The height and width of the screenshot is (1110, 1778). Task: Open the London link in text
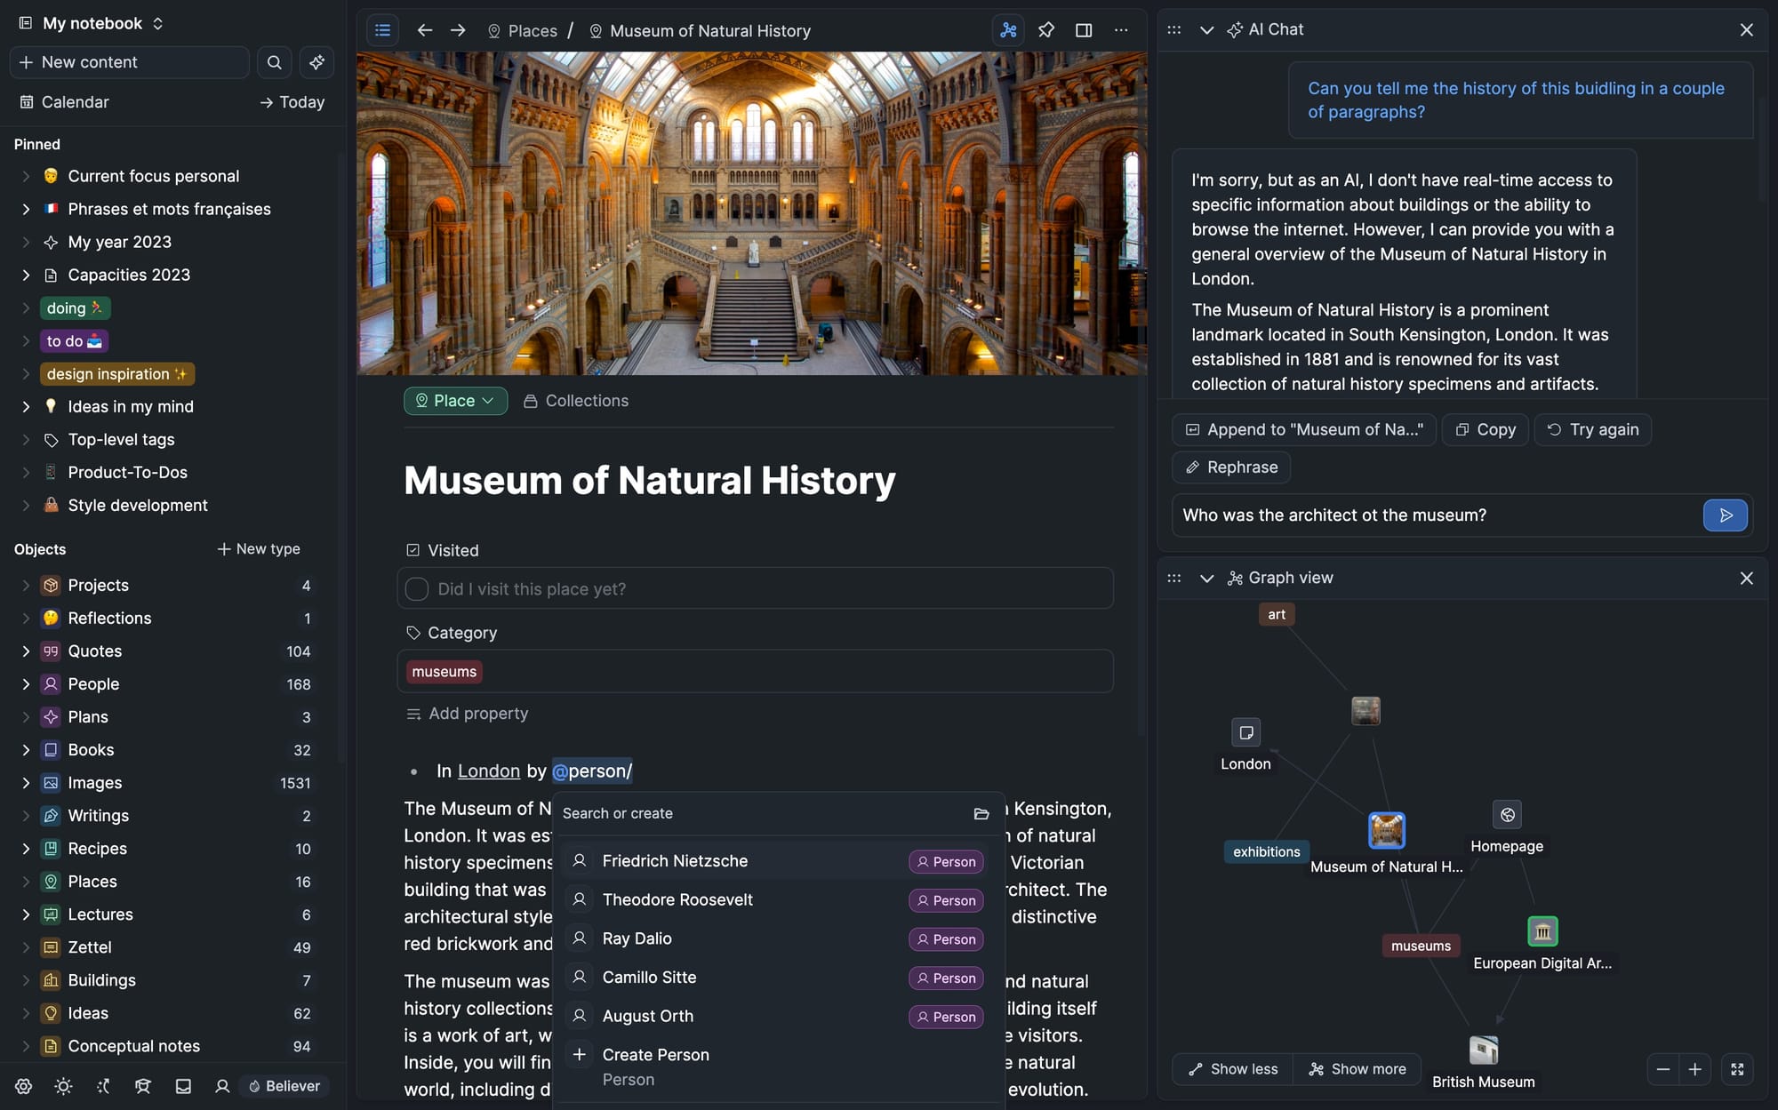489,771
